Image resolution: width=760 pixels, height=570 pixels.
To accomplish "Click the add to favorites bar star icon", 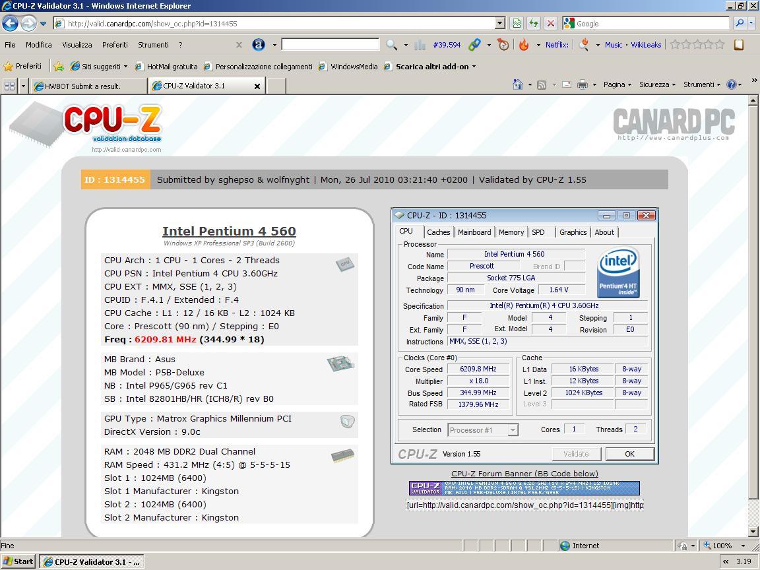I will 59,67.
